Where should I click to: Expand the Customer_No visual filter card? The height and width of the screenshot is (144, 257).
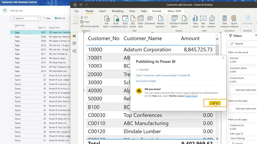pos(243,80)
